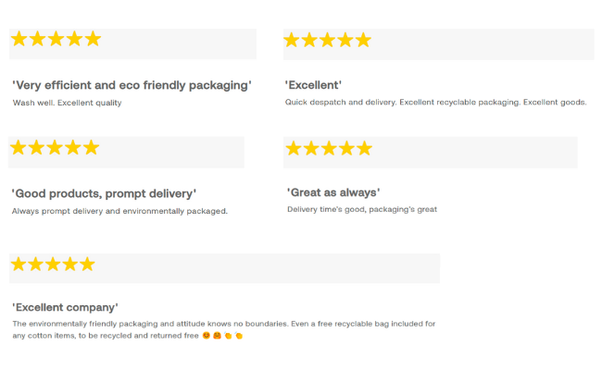Select 'Very efficient and eco friendly packaging' heading
Viewport: 602px width, 370px height.
pos(132,85)
